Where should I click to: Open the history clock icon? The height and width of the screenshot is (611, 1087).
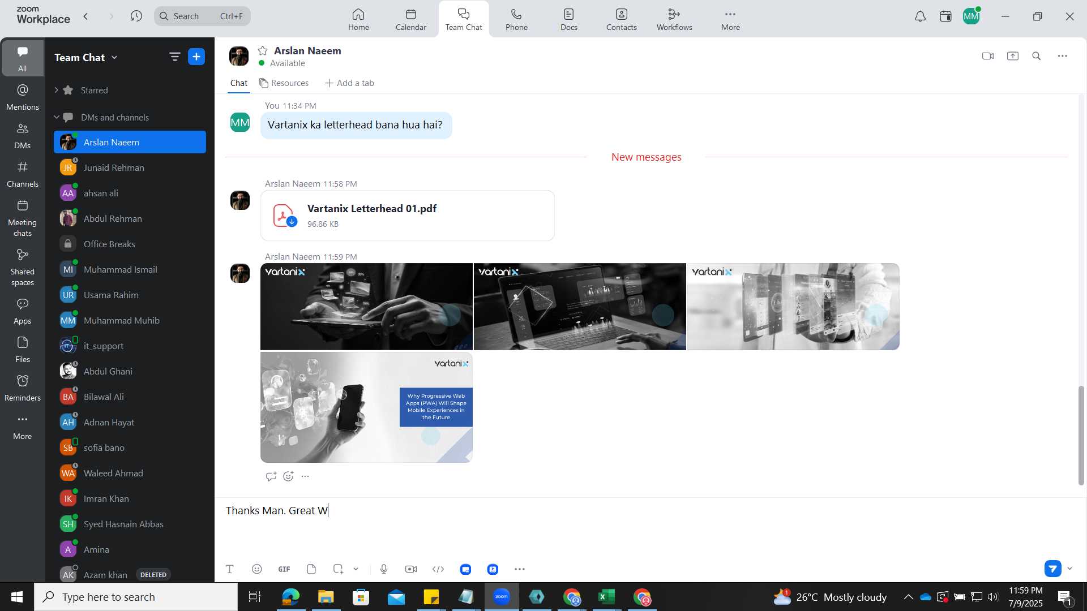[136, 16]
